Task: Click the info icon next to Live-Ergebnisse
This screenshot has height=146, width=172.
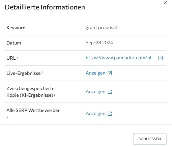Action: (42, 72)
